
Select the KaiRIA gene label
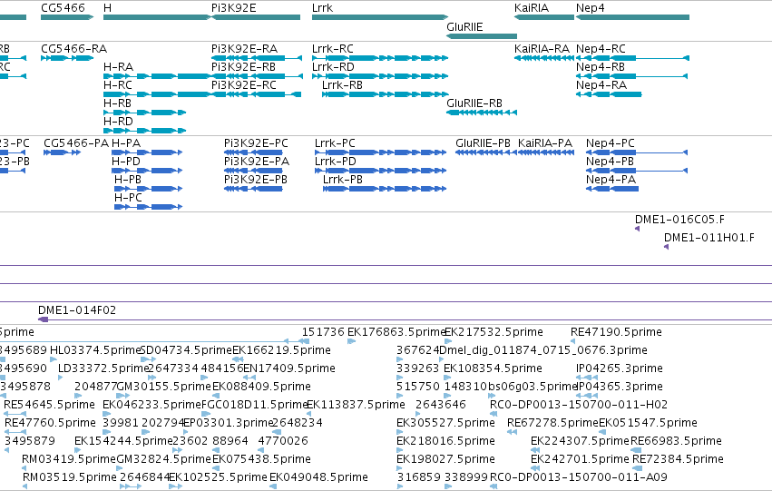[x=532, y=8]
